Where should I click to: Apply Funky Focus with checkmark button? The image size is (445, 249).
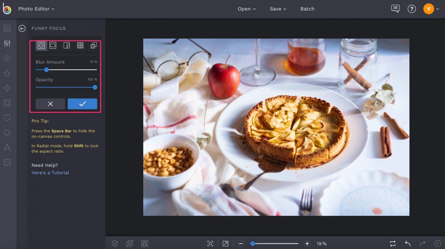tap(82, 104)
